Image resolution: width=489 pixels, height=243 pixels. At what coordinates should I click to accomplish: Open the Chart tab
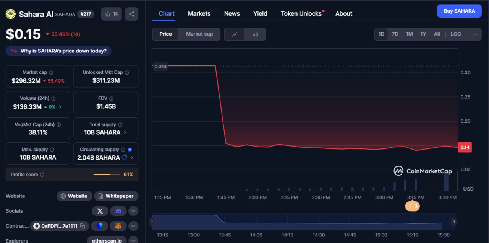167,13
